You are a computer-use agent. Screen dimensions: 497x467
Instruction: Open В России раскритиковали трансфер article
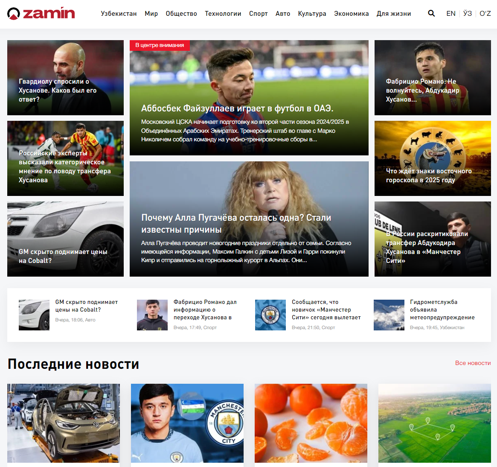tap(433, 239)
